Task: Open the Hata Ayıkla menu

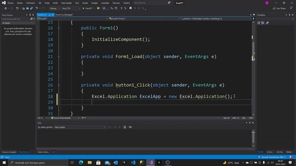Action: [66, 3]
